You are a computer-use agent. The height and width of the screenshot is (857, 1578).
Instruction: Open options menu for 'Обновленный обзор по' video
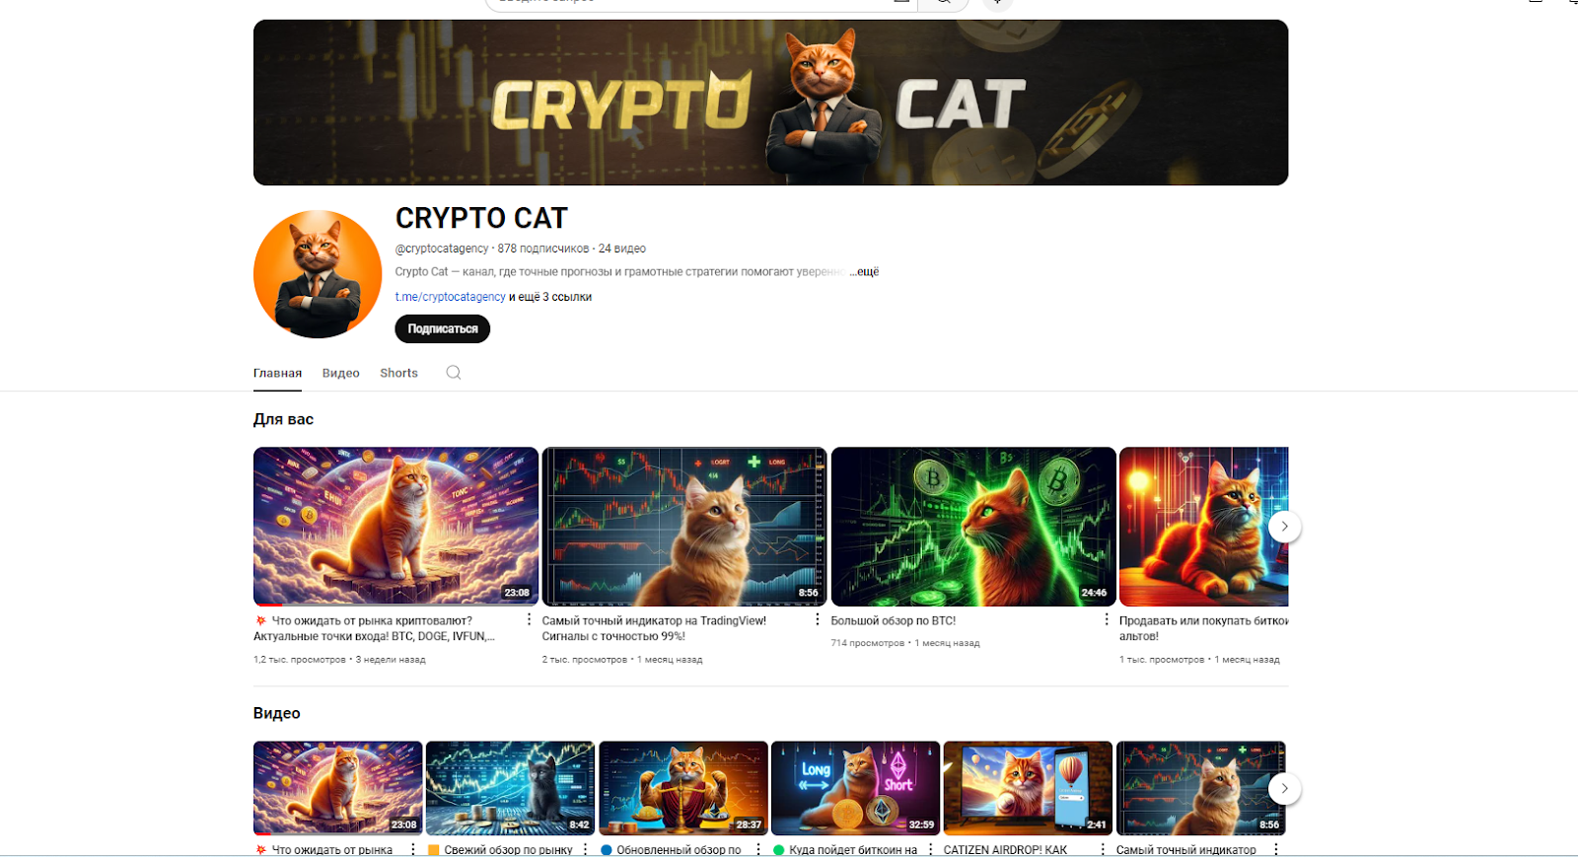[x=757, y=849]
